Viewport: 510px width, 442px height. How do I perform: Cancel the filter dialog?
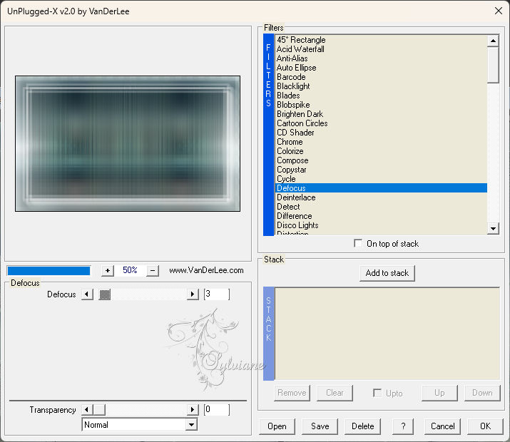pyautogui.click(x=442, y=426)
